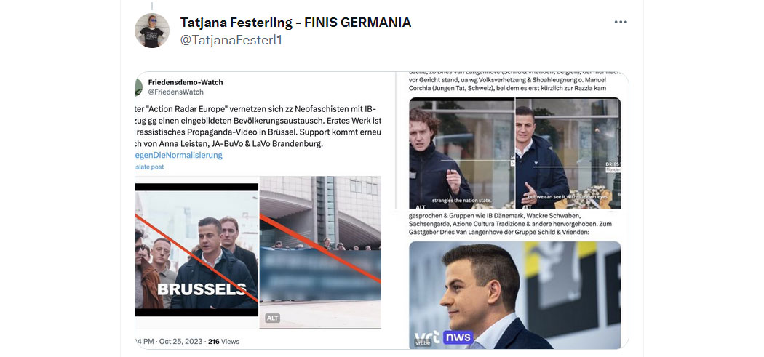Show ALT badge on Dries speaker image
Screen dimensions: 764x357
pyautogui.click(x=525, y=207)
